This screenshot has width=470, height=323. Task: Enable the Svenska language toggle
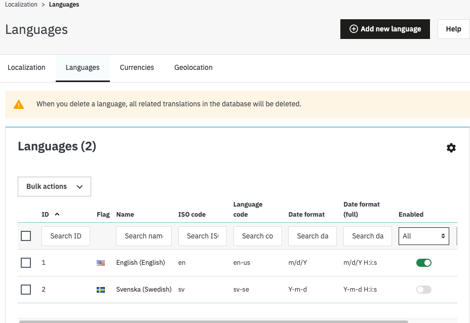click(423, 290)
